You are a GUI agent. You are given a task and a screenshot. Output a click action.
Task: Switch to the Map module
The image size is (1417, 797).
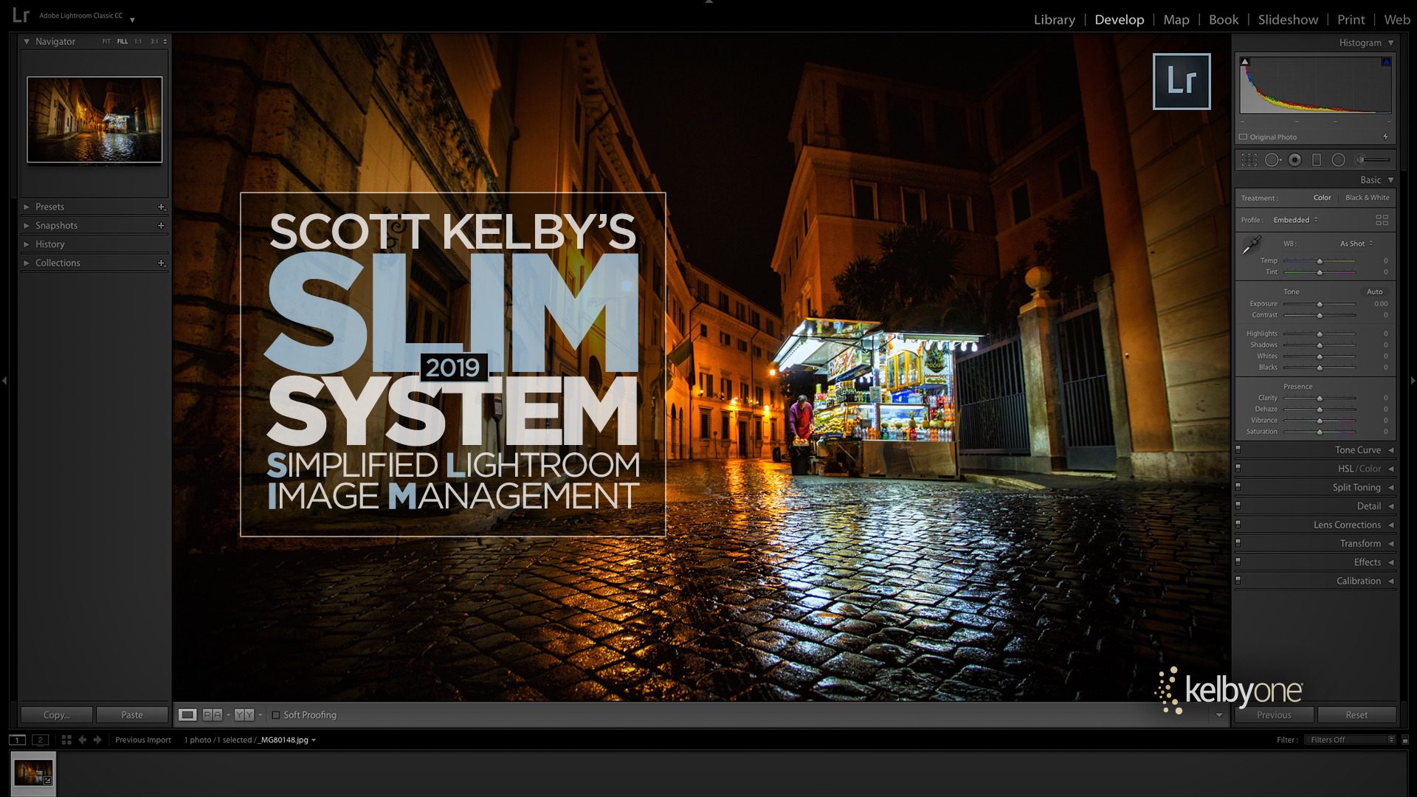(1176, 20)
